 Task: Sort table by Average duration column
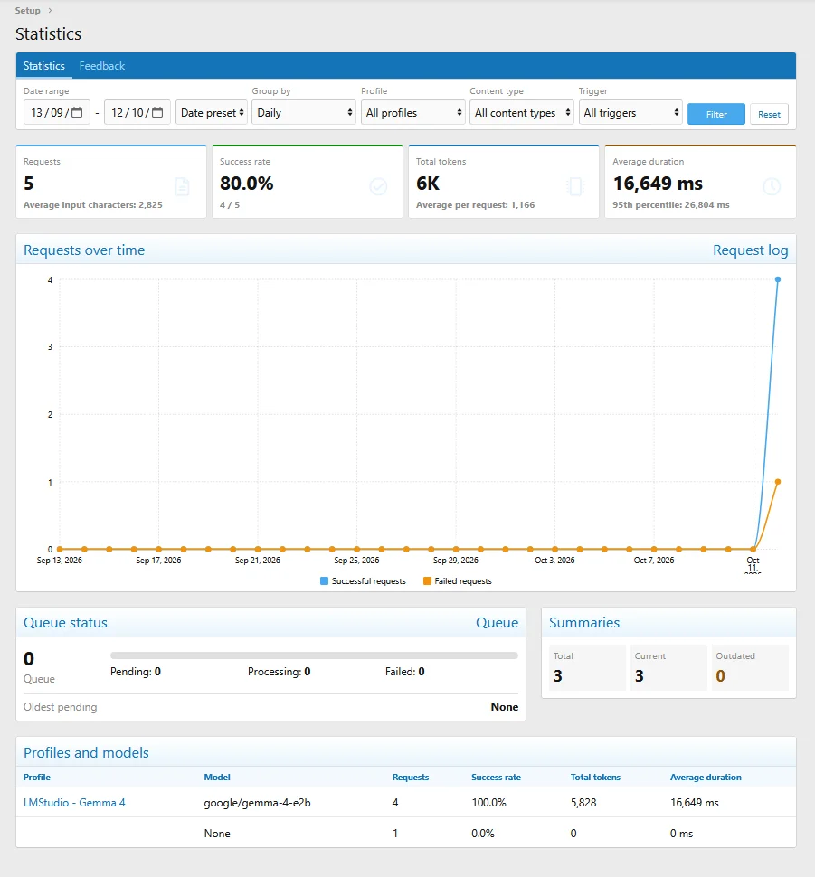(706, 777)
